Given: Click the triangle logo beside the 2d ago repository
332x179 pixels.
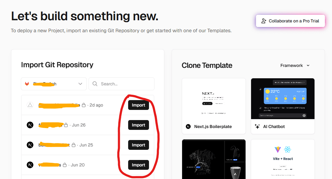Looking at the screenshot, I should tap(30, 105).
